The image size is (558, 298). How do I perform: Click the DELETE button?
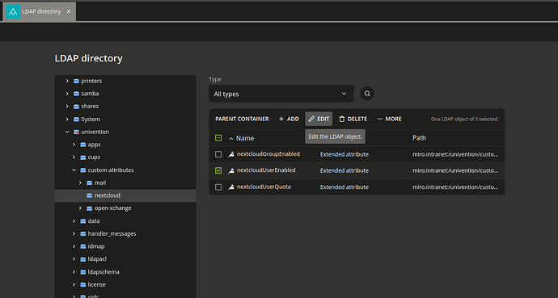tap(353, 119)
